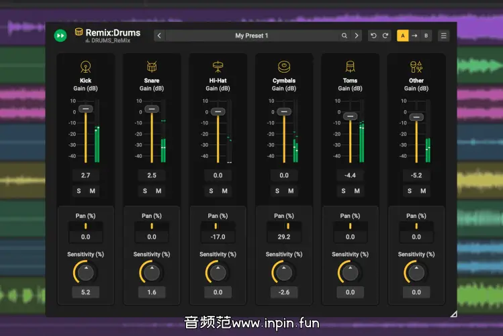The image size is (503, 336).
Task: Mute the Other channel
Action: pos(423,191)
